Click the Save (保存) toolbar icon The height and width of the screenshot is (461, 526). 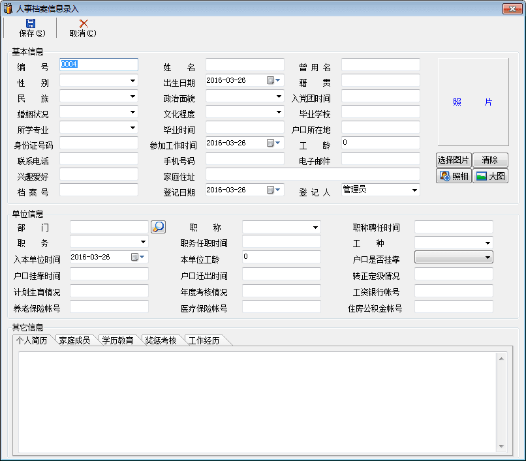point(31,23)
